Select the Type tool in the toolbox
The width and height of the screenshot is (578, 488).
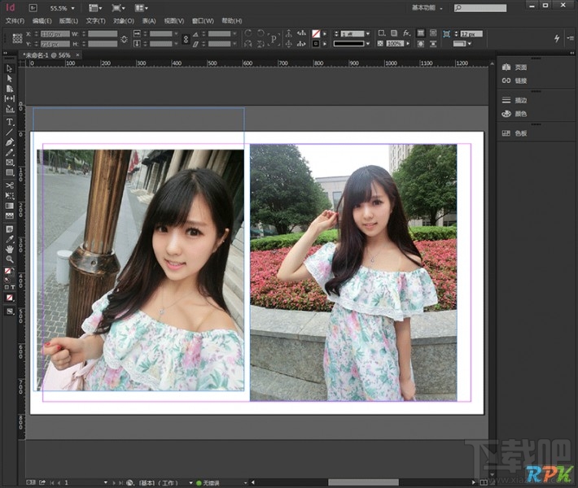[x=10, y=121]
